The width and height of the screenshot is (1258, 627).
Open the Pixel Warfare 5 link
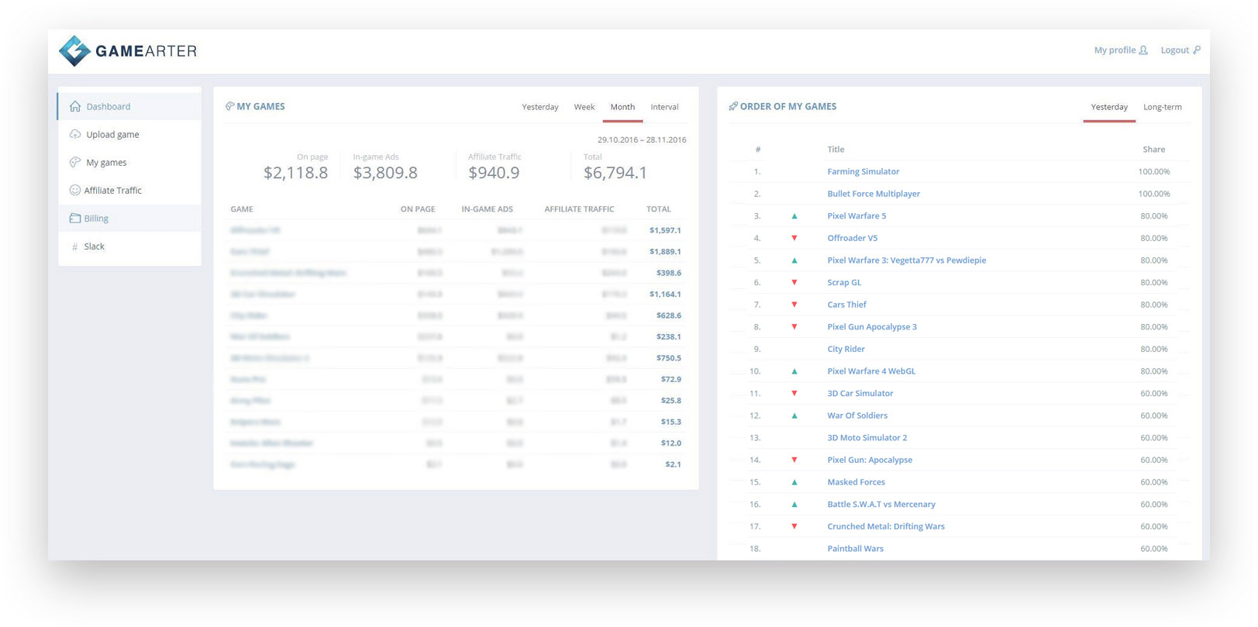(x=856, y=216)
